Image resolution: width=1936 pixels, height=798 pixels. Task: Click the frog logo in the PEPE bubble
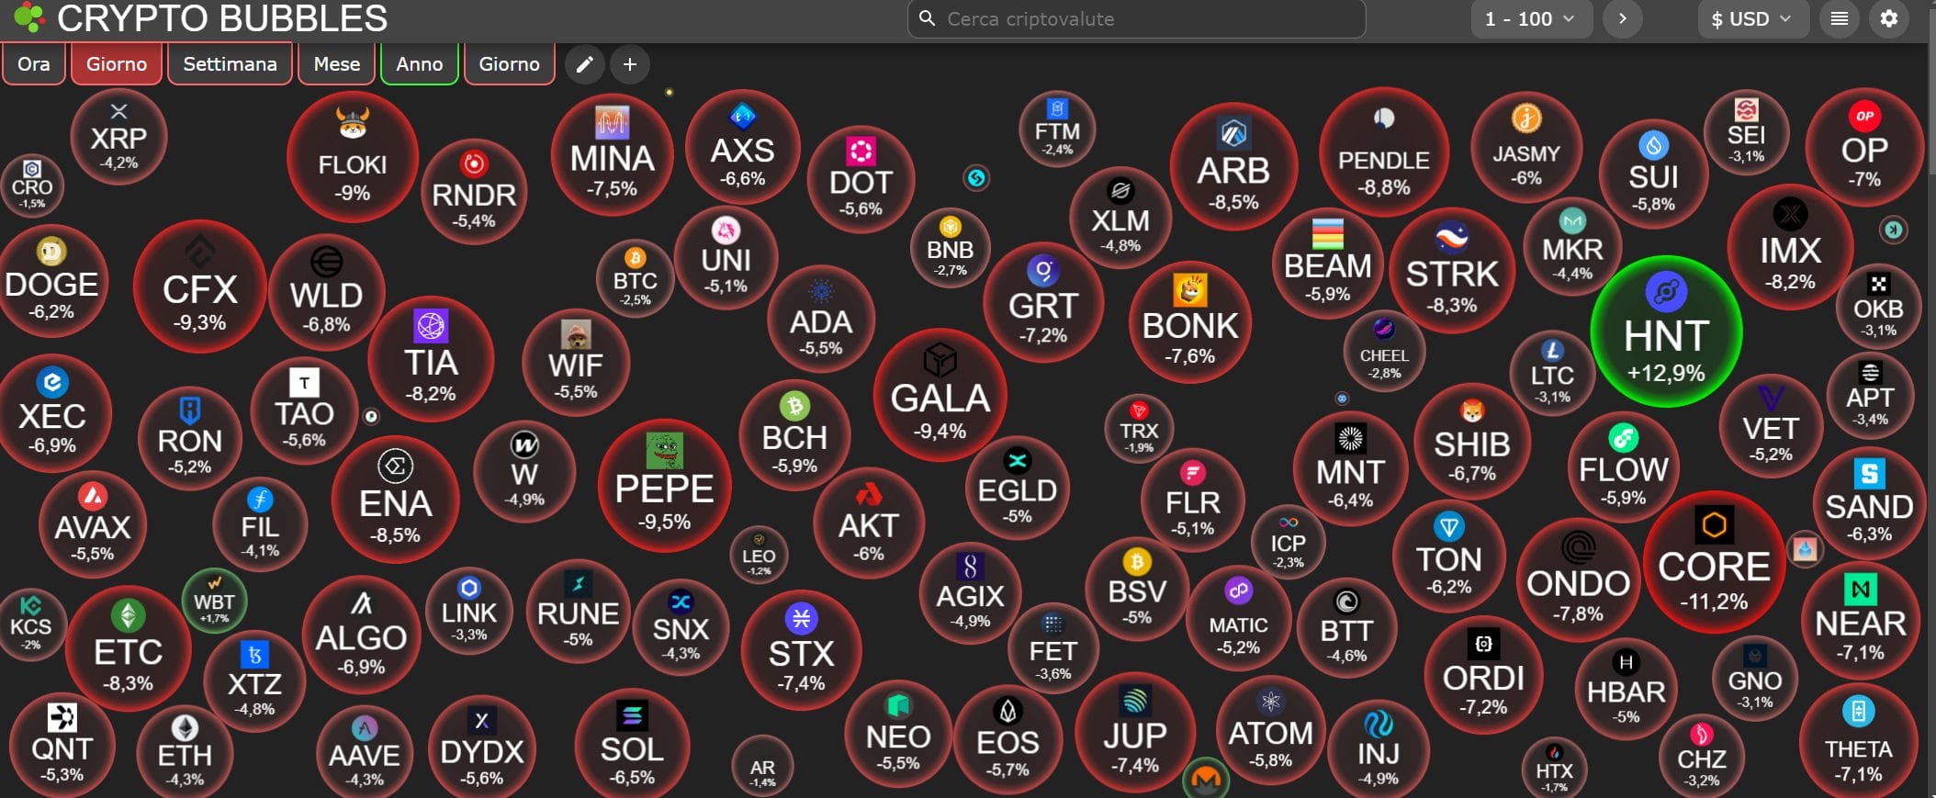point(664,451)
